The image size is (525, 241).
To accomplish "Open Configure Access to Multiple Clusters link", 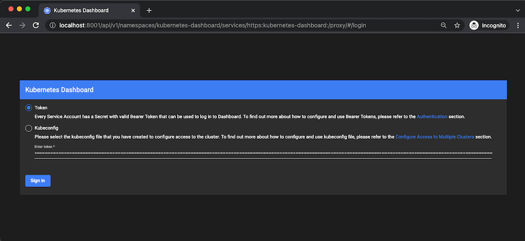I will point(434,137).
